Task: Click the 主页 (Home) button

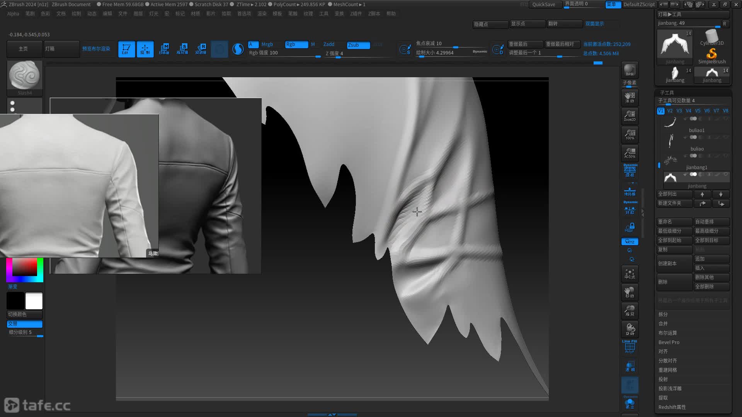Action: pyautogui.click(x=24, y=49)
